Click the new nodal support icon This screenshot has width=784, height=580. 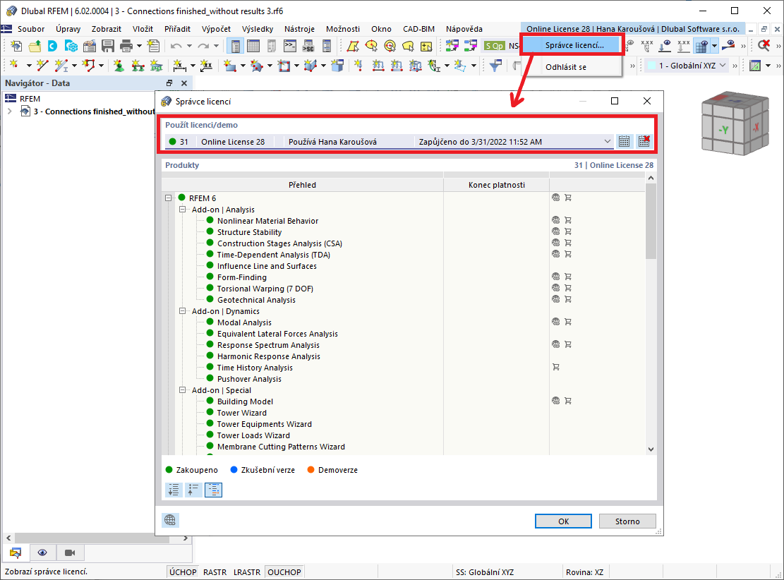(x=119, y=66)
